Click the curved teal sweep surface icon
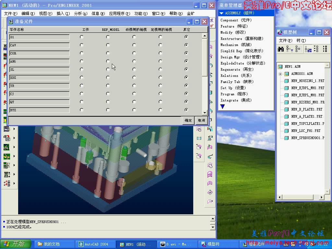This screenshot has width=332, height=249. 210,157
